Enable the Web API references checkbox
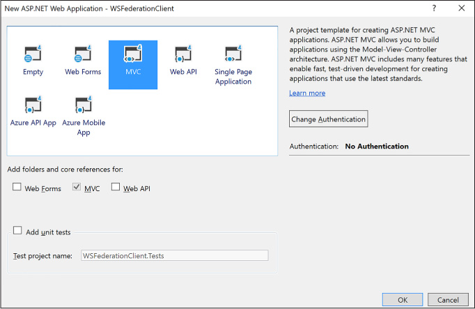 [x=116, y=187]
